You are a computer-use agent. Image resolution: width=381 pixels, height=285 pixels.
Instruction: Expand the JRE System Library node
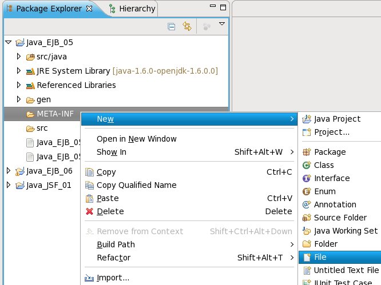[x=19, y=71]
